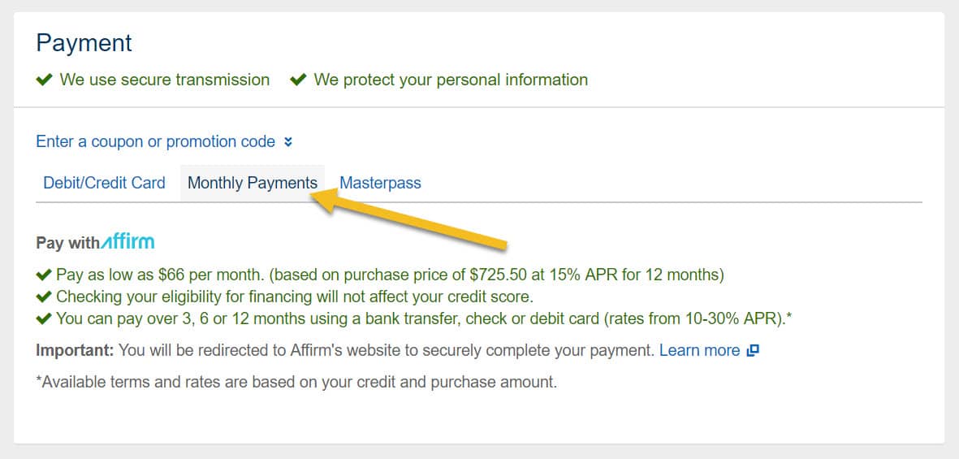This screenshot has height=459, width=959.
Task: Click the checkmark beside the 3, 6 or 12 months line
Action: point(44,318)
